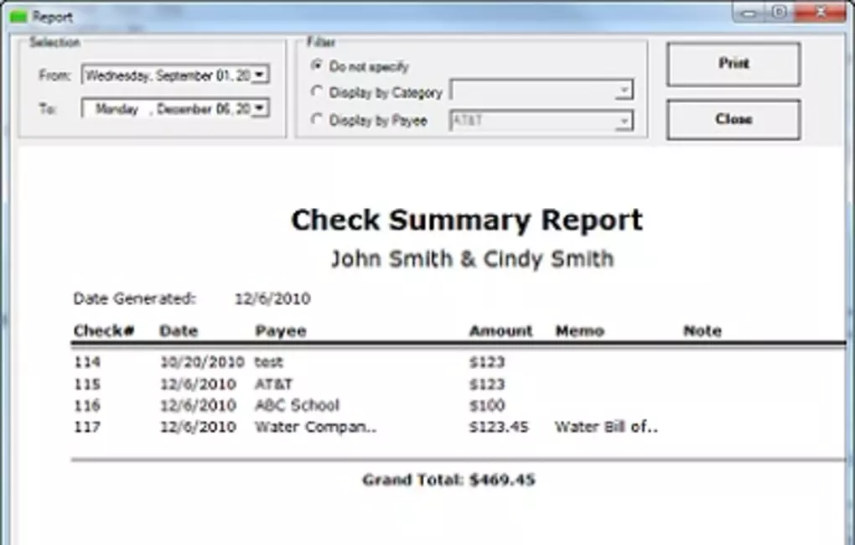This screenshot has height=545, width=855.
Task: Open the Payee dropdown showing AT&T
Action: point(624,121)
